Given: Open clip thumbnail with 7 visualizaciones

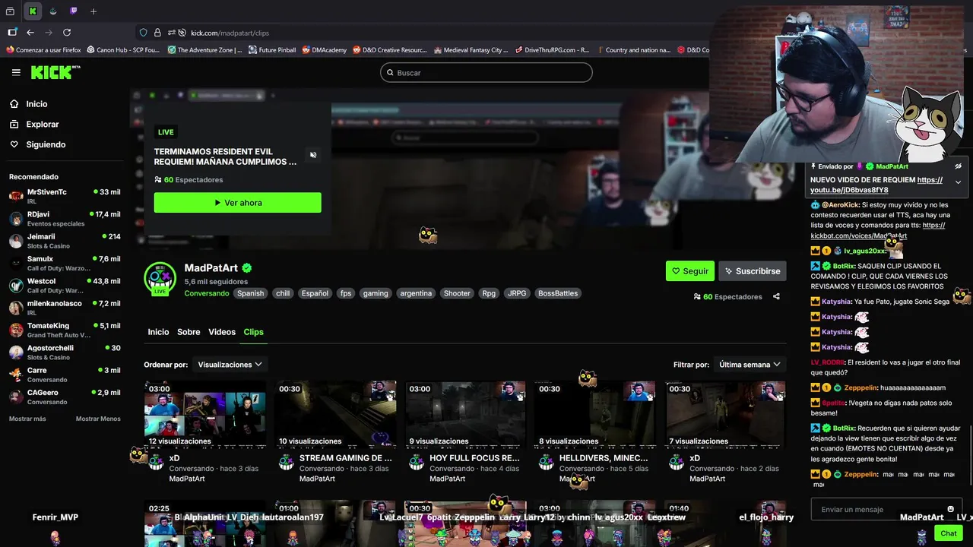Looking at the screenshot, I should coord(726,414).
